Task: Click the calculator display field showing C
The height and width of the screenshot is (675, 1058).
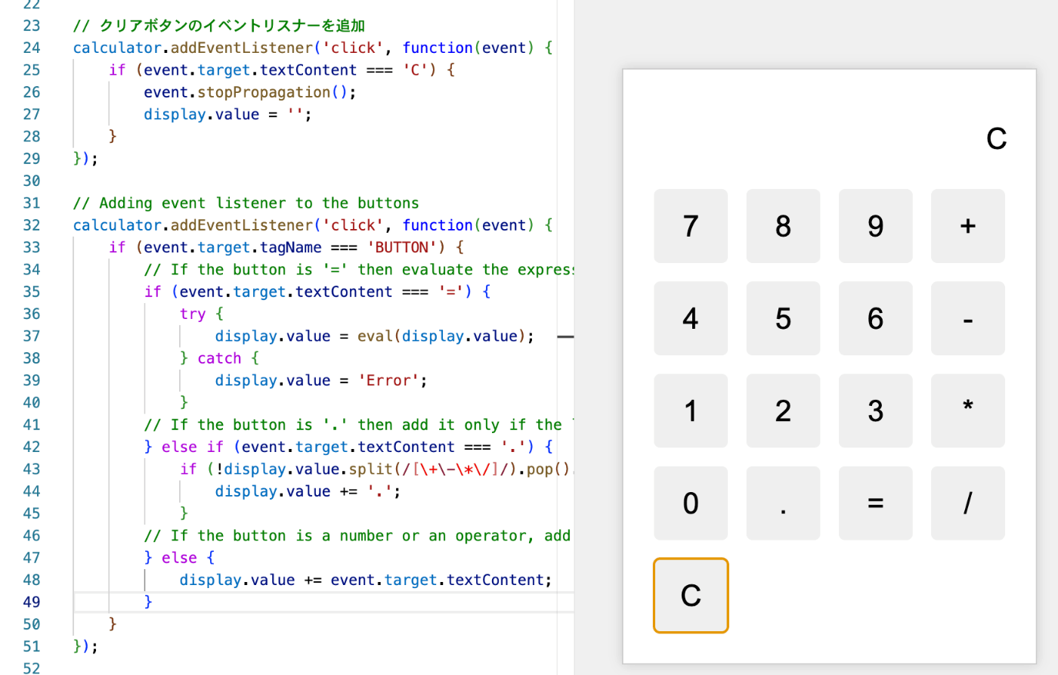Action: (829, 138)
